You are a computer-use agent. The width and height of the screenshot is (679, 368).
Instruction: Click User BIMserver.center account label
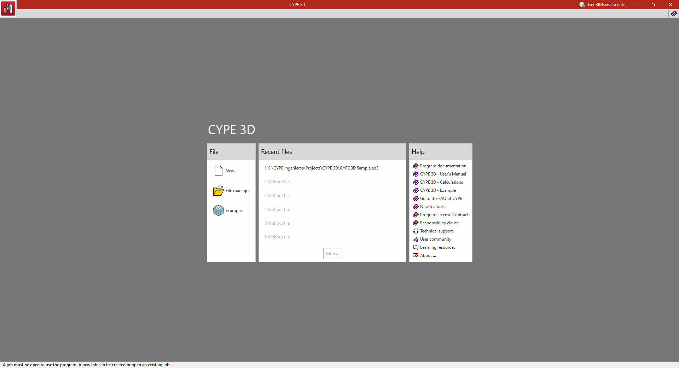[607, 5]
